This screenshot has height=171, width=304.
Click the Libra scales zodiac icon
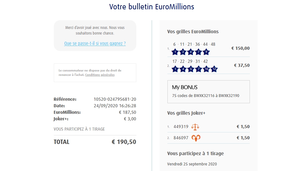tap(195, 127)
